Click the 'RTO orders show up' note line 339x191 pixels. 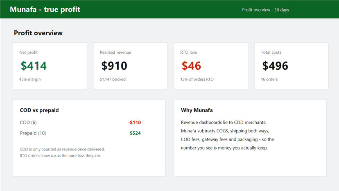coord(60,156)
